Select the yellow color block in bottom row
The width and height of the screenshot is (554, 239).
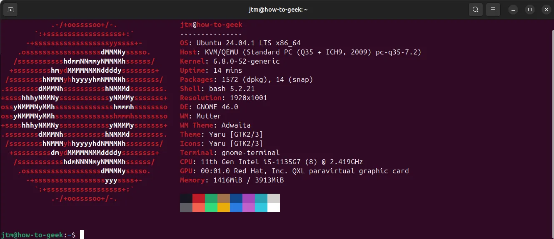pyautogui.click(x=224, y=207)
